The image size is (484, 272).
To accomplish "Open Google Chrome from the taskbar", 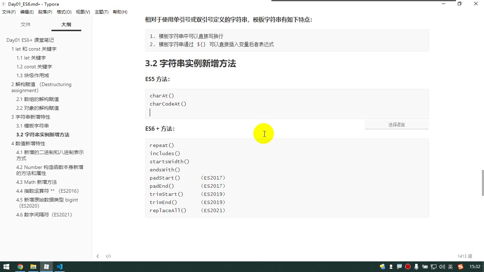I will 20,267.
